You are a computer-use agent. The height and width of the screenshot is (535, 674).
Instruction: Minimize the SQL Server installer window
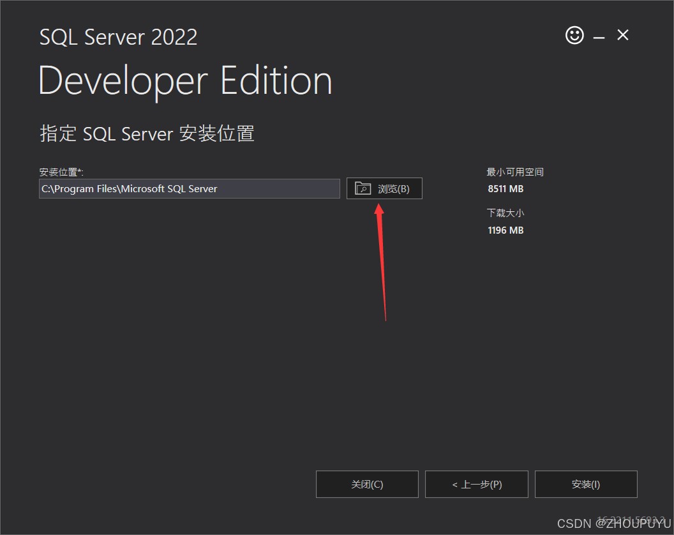click(x=599, y=37)
